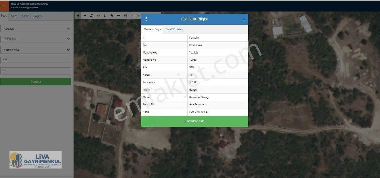Click the İl value Karabük in table
The height and width of the screenshot is (178, 380).
coord(194,38)
